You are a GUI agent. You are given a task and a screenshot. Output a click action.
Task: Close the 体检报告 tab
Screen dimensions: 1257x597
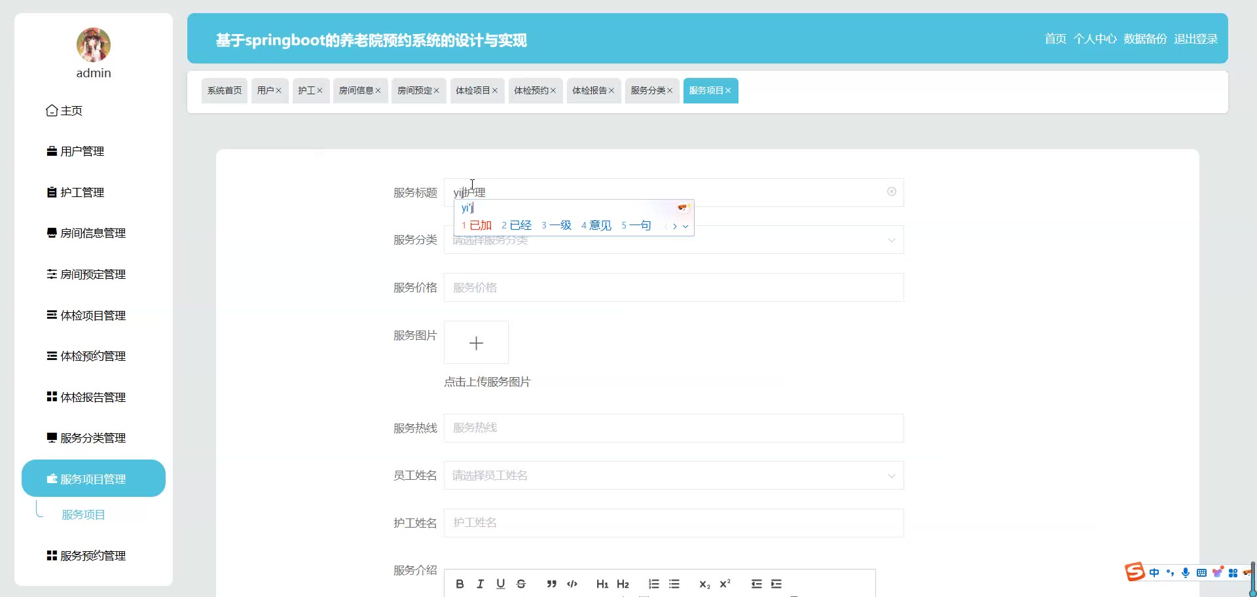click(x=611, y=90)
